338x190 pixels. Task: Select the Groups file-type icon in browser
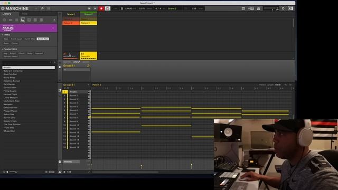pos(11,20)
